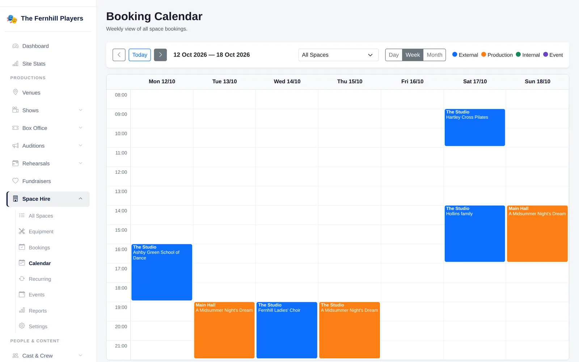Open the Hartley Cross Pilates booking
Screen dimensions: 579x362
click(475, 127)
